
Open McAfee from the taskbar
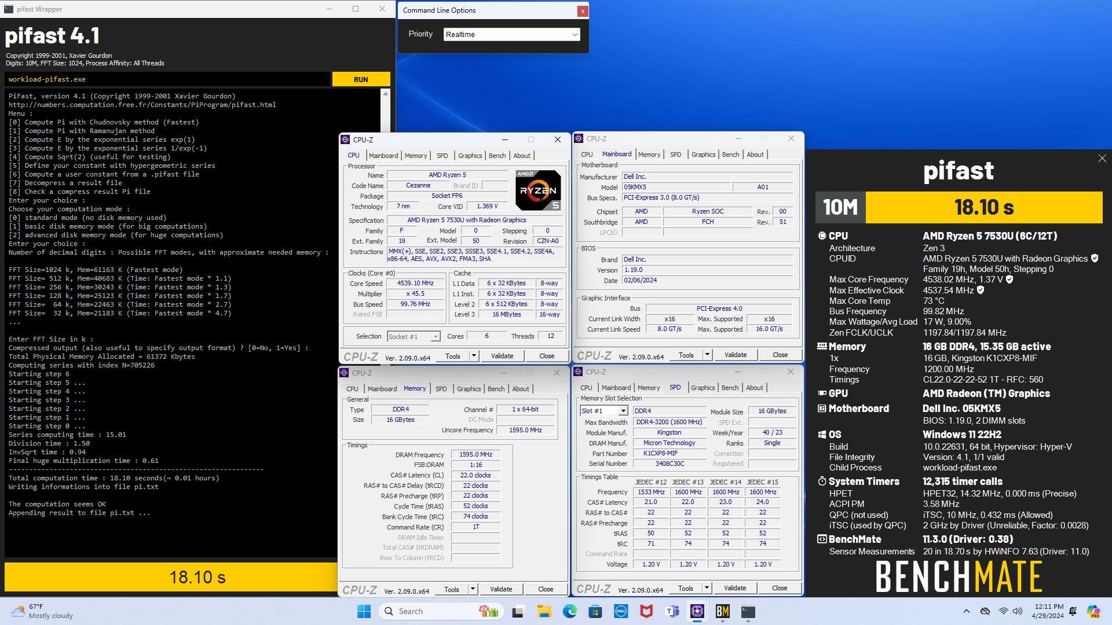coord(646,611)
